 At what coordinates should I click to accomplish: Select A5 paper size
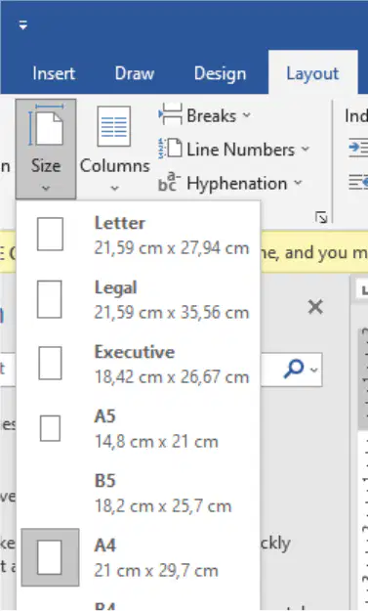point(138,428)
